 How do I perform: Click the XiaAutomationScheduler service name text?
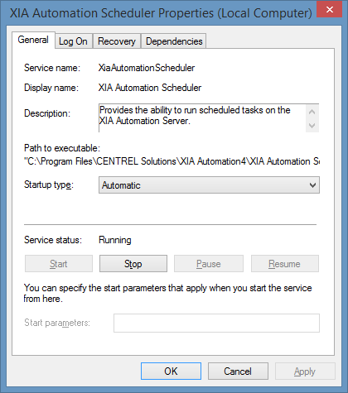click(147, 68)
